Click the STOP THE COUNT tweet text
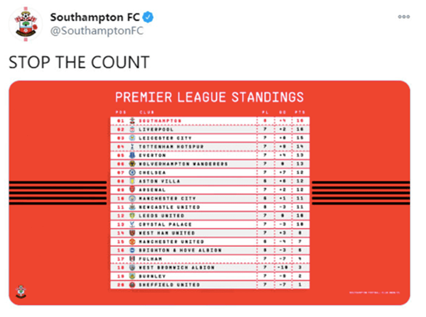Screen dimensions: 426x317 [79, 62]
